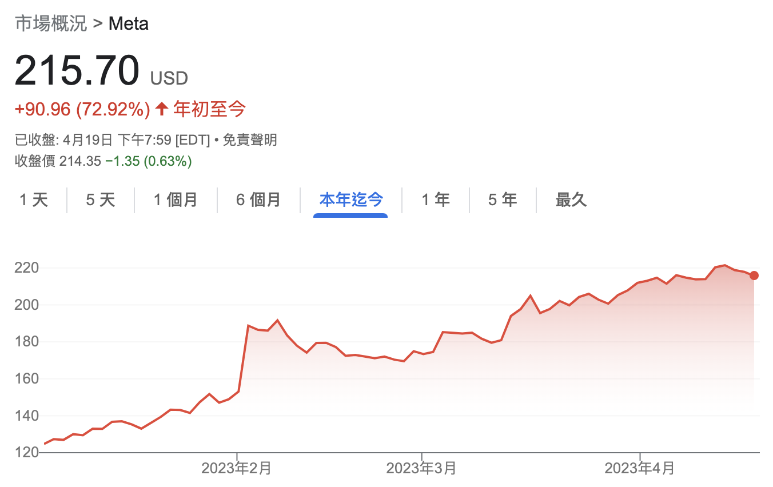Switch to the 1 個月 range tab
Viewport: 773px width, 487px height.
(176, 200)
